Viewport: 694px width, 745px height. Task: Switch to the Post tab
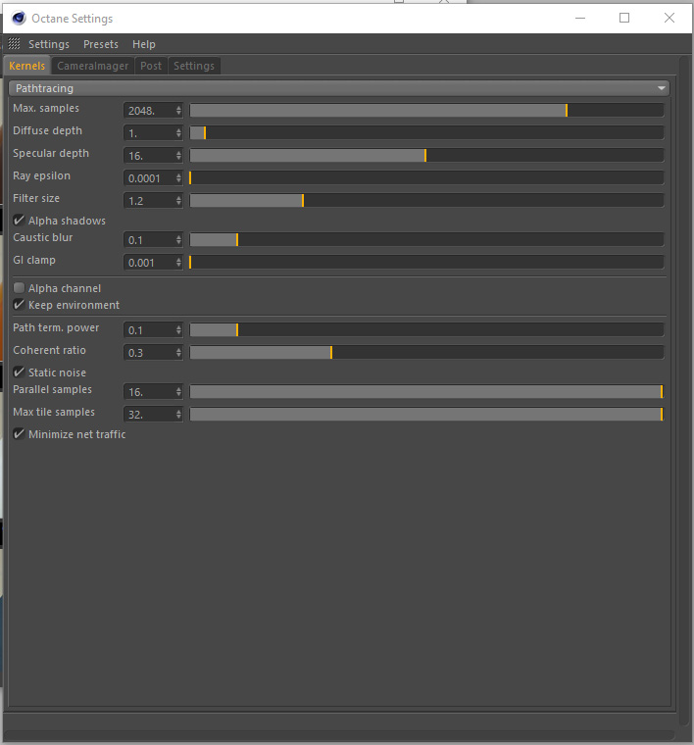tap(151, 66)
